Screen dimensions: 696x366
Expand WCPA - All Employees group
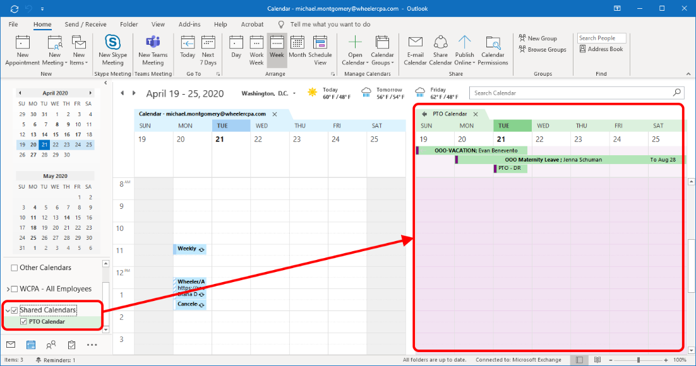[8, 289]
